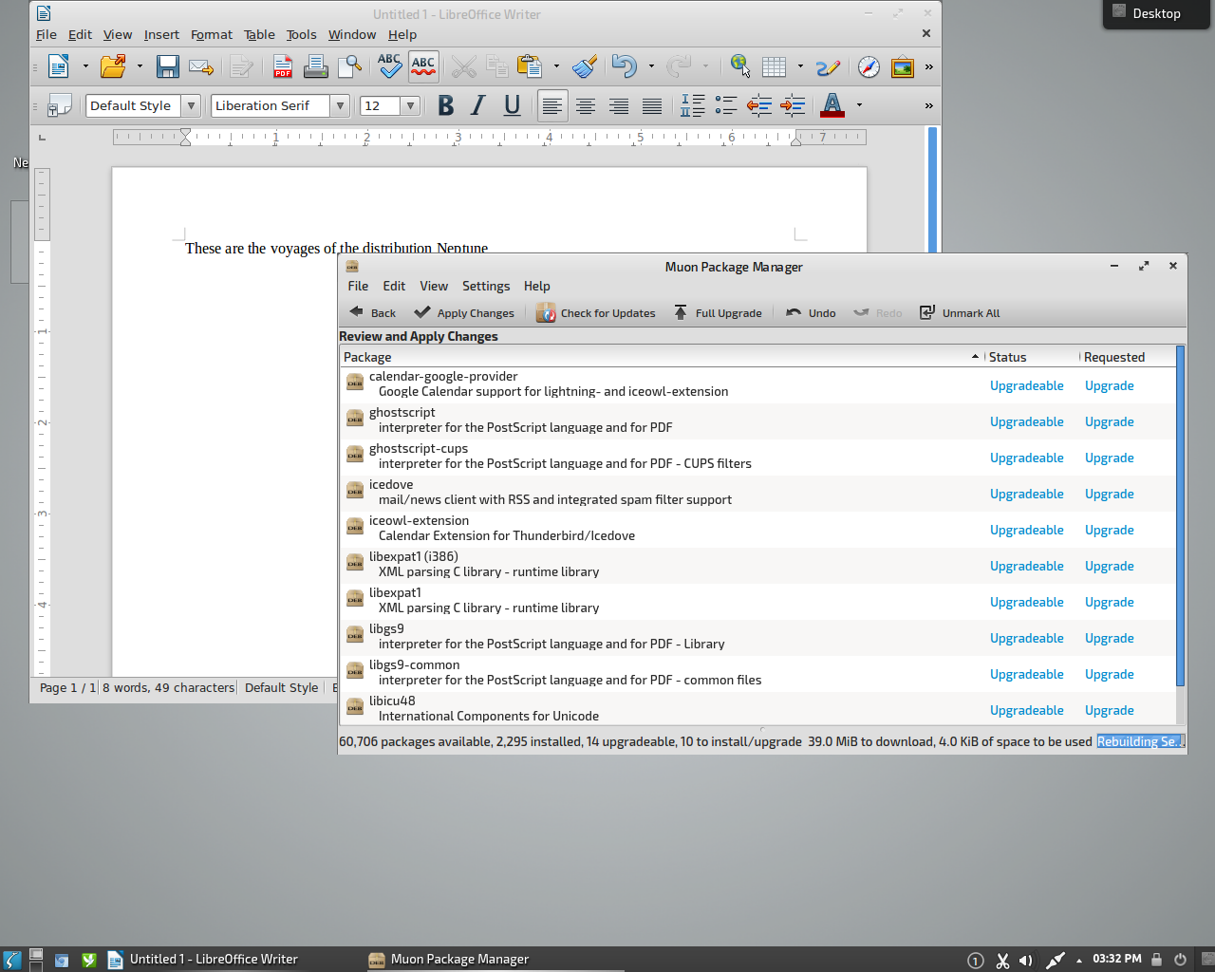The image size is (1215, 972).
Task: Click the Muon package list vertical scrollbar
Action: [1180, 517]
